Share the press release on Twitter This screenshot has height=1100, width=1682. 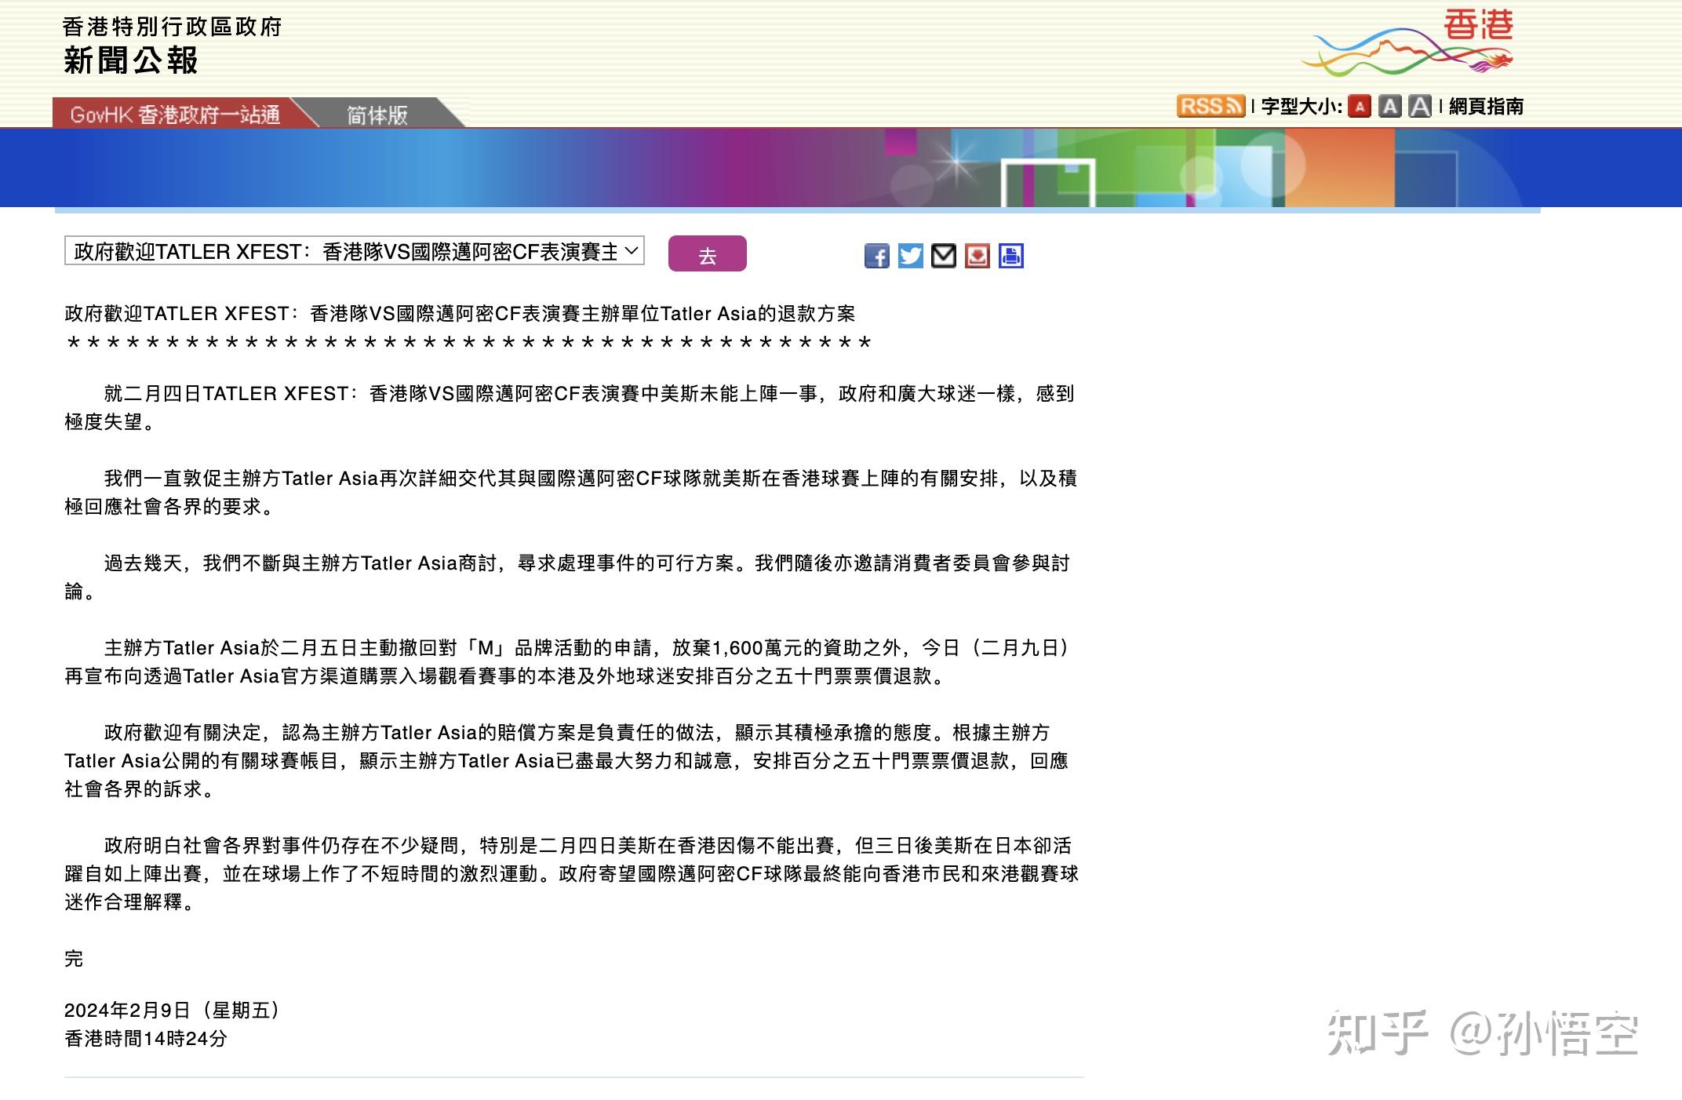[911, 256]
